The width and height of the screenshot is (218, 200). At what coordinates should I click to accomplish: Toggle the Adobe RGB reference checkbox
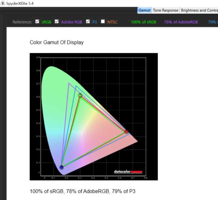point(57,22)
